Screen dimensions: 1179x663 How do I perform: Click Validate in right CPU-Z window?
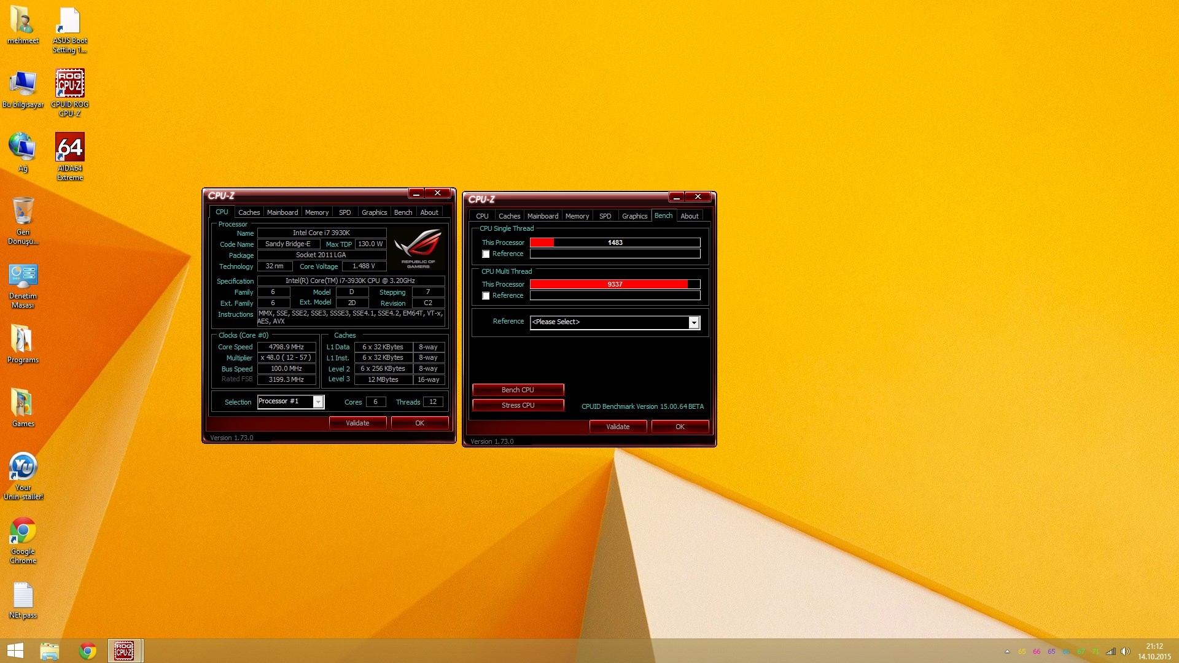618,427
